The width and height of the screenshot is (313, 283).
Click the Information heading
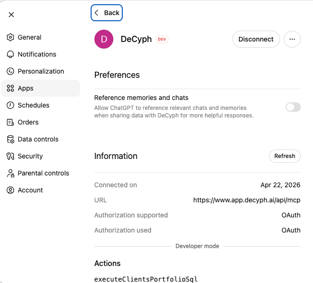(x=116, y=156)
